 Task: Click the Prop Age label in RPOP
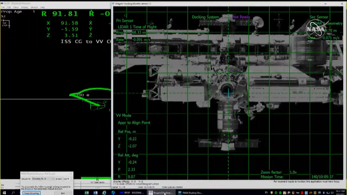click(11, 12)
